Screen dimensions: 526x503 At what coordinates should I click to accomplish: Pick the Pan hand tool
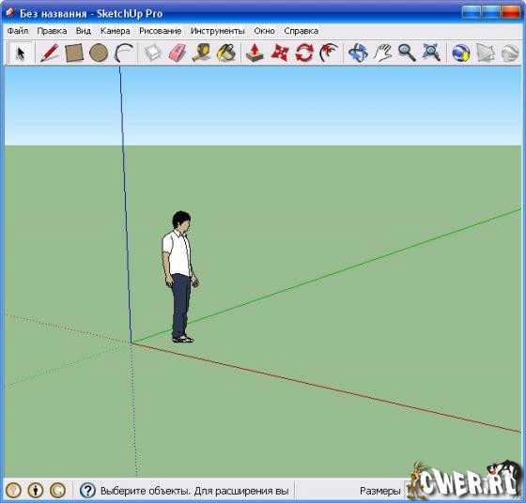[x=383, y=53]
